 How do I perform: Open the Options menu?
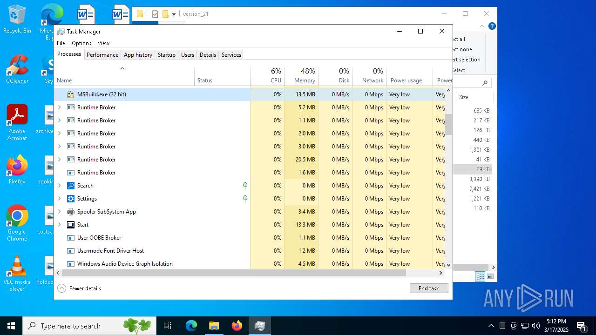[x=81, y=43]
